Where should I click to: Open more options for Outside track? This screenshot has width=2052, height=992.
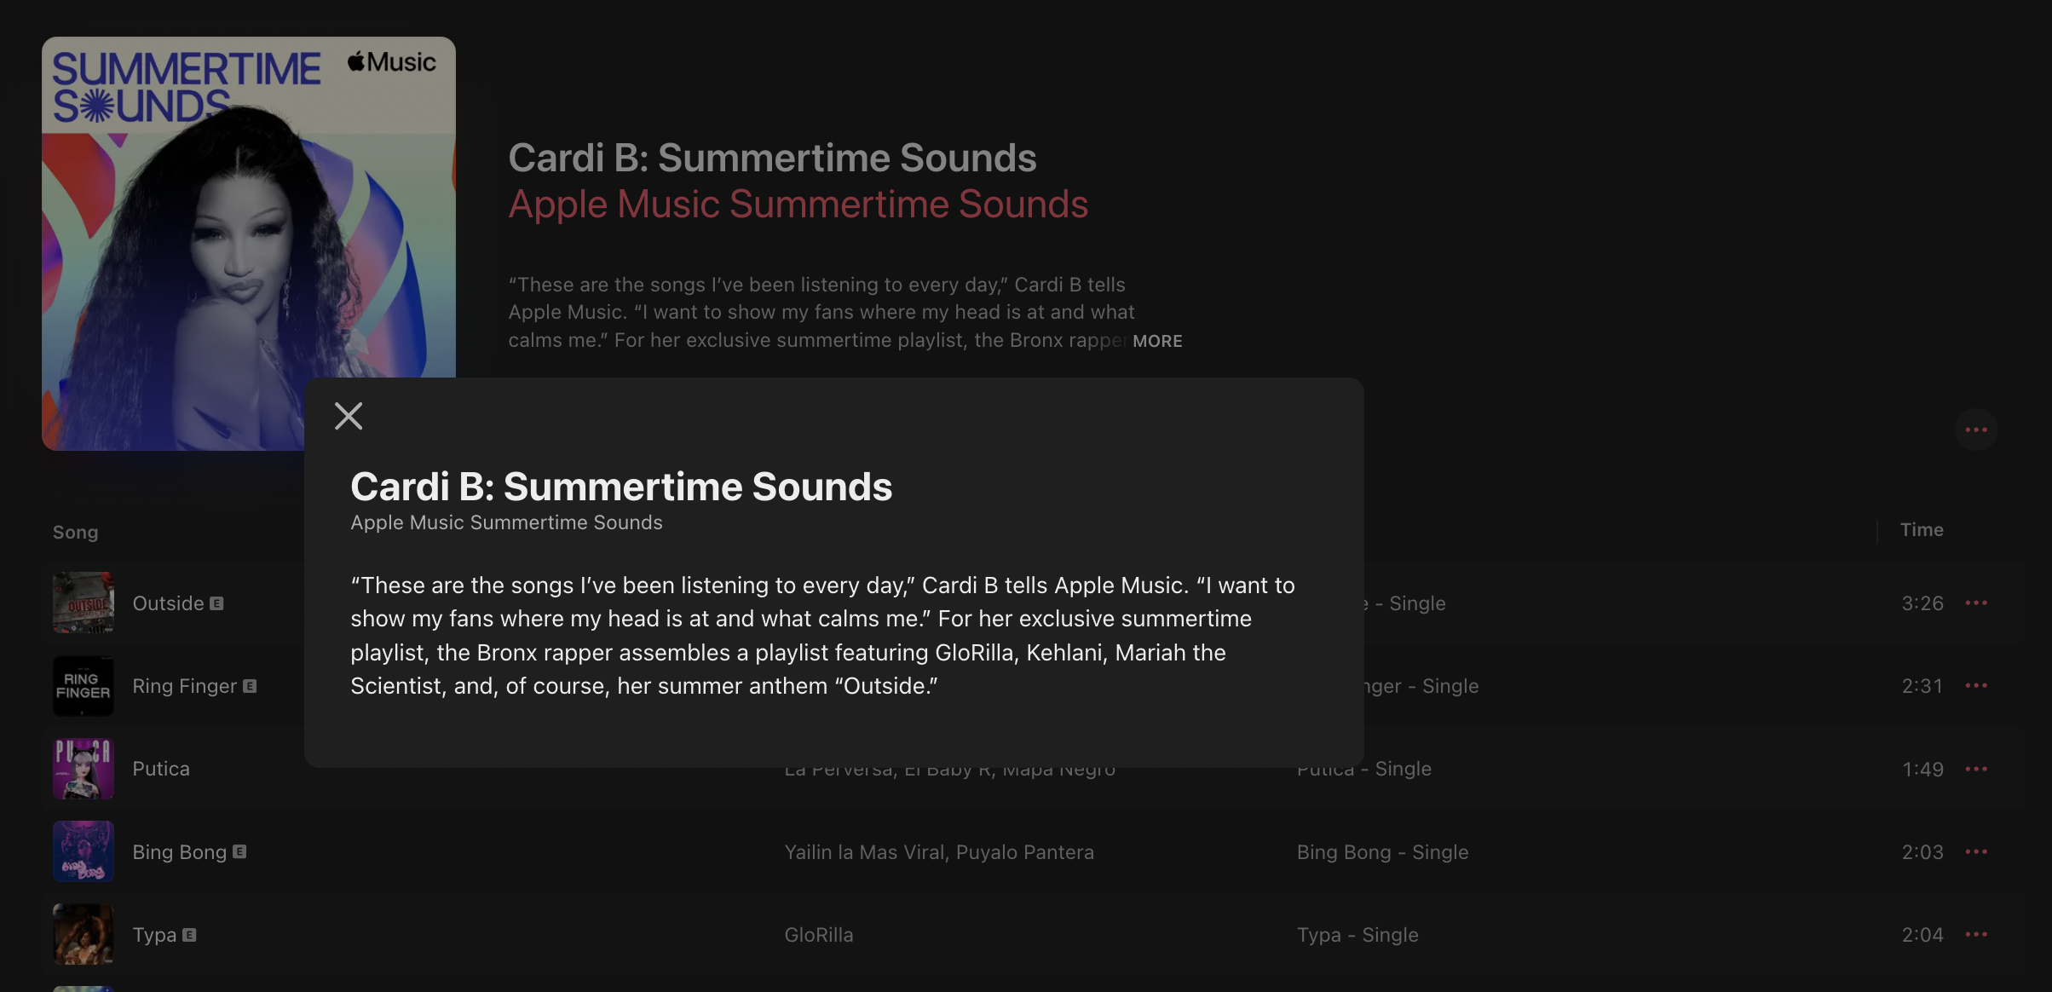1975,603
